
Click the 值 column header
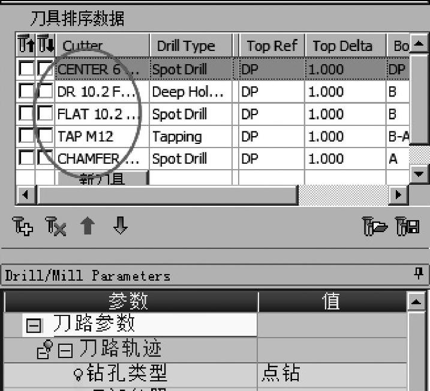point(332,301)
